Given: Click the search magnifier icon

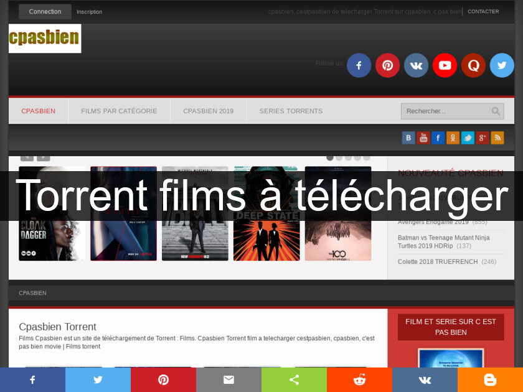Looking at the screenshot, I should click(x=496, y=111).
